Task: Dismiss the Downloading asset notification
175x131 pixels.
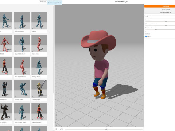Action: tap(60, 3)
